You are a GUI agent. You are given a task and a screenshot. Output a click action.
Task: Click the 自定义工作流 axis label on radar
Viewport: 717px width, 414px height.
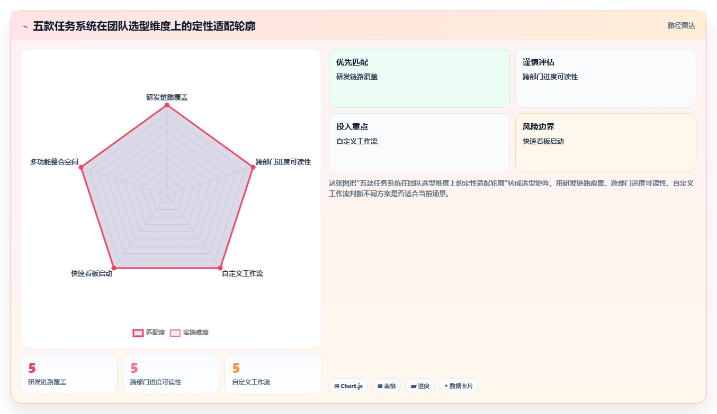click(243, 273)
